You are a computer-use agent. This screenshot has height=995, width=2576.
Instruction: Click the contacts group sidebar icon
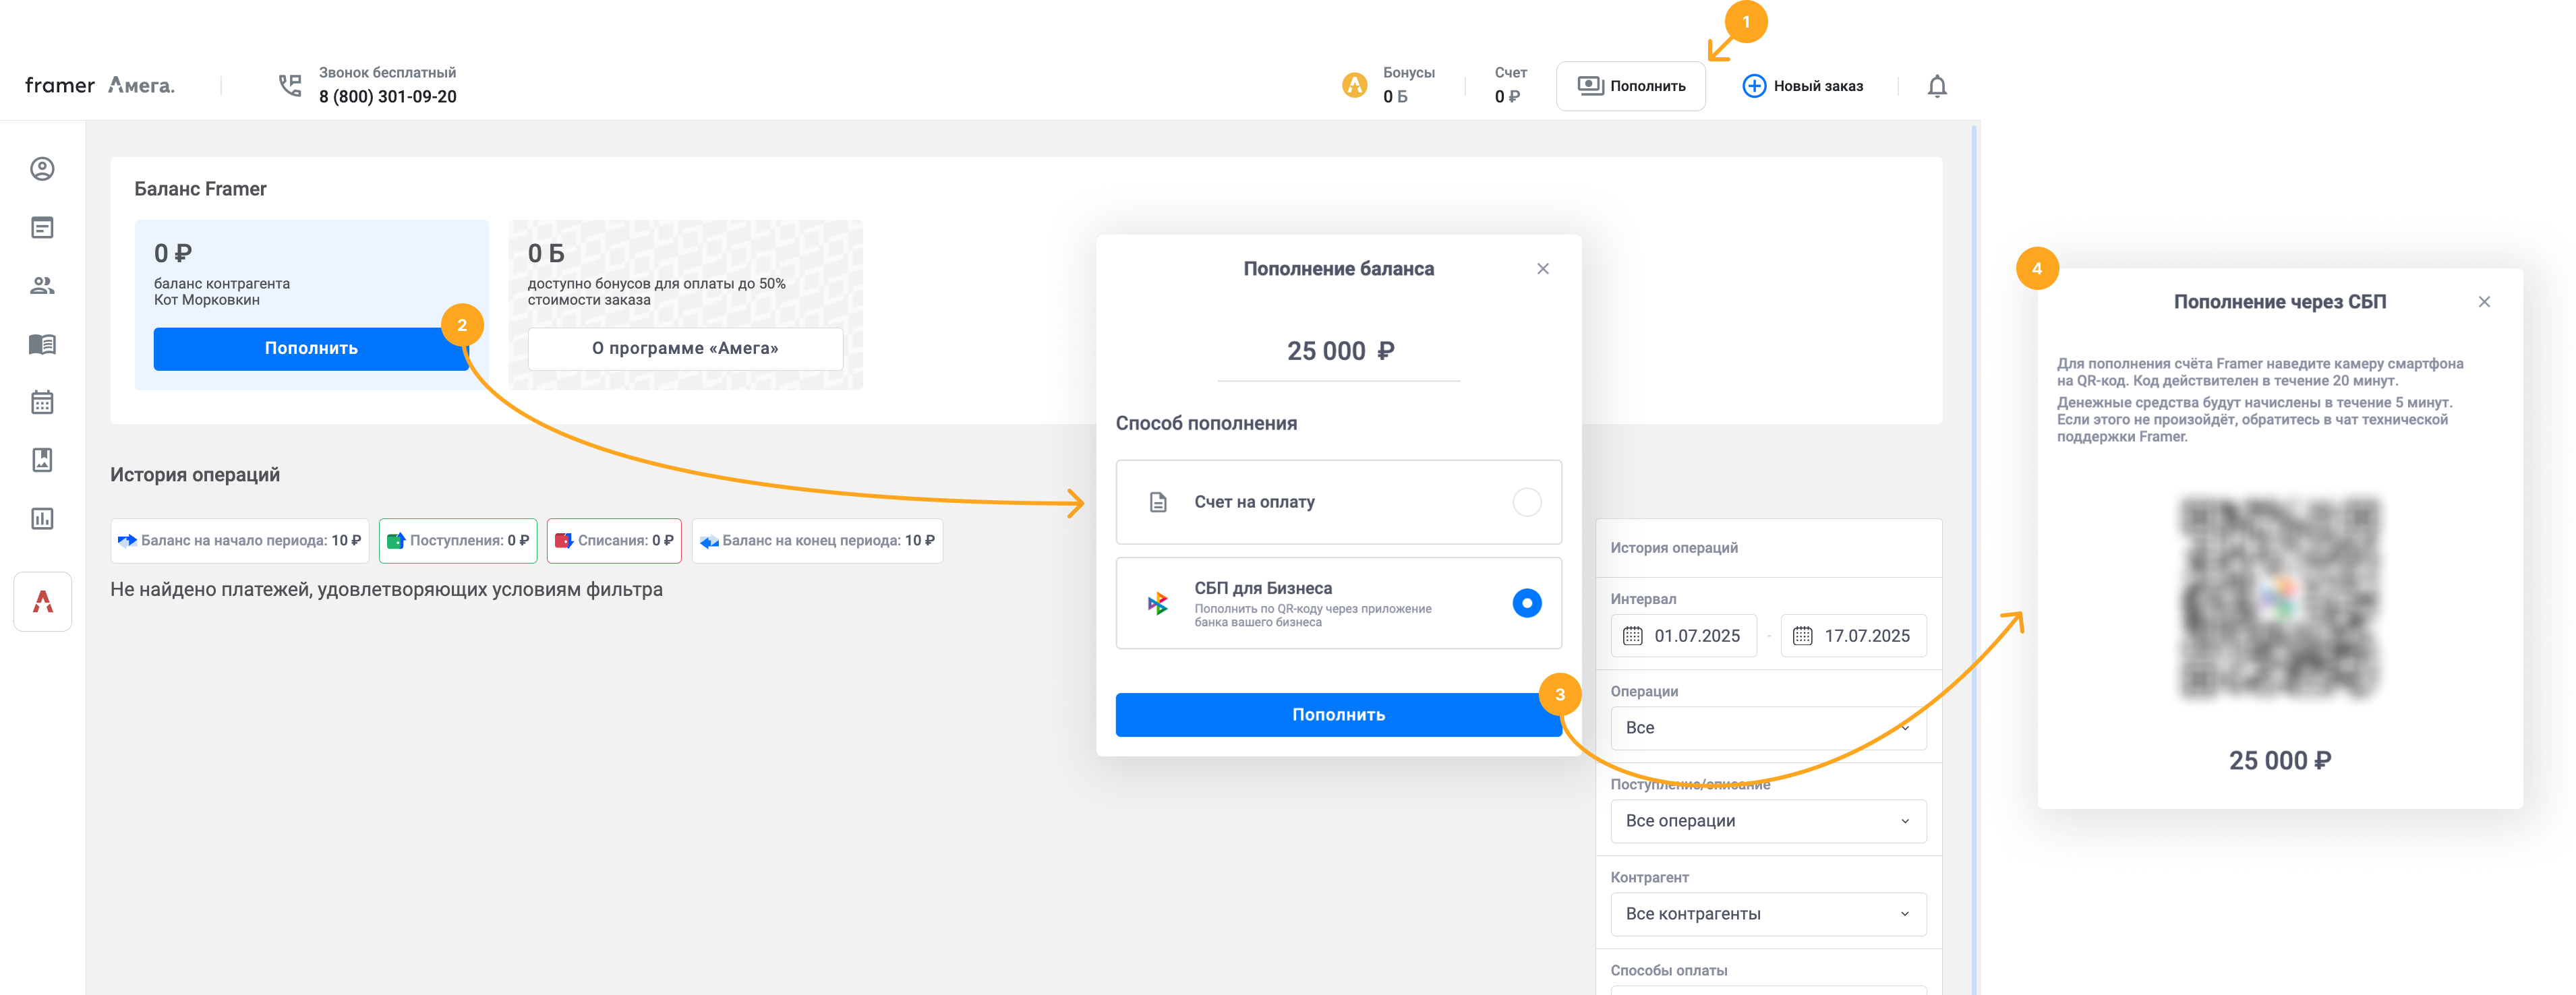coord(42,286)
